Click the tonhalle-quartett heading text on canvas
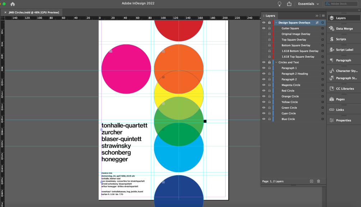Screen dimensions: 361x207 [x=124, y=125]
